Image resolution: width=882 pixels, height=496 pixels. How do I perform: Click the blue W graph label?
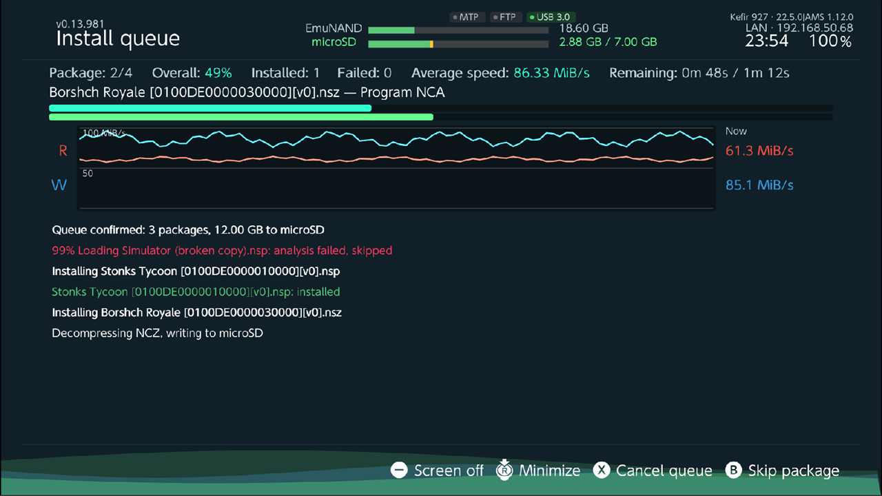coord(59,185)
